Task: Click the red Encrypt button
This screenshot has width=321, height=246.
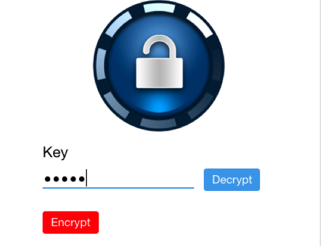Action: 71,222
